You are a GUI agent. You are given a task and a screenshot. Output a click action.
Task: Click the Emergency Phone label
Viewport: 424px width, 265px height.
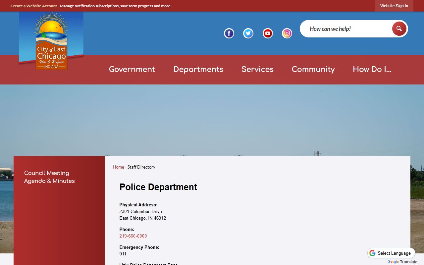click(x=139, y=247)
